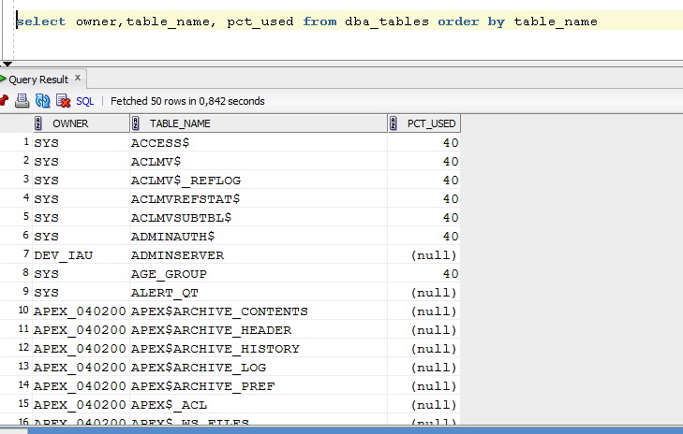Image resolution: width=683 pixels, height=434 pixels.
Task: Click the Print icon in result toolbar
Action: click(x=22, y=100)
